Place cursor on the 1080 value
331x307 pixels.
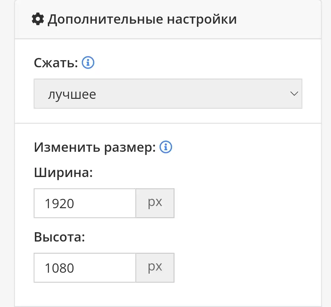[x=59, y=268]
